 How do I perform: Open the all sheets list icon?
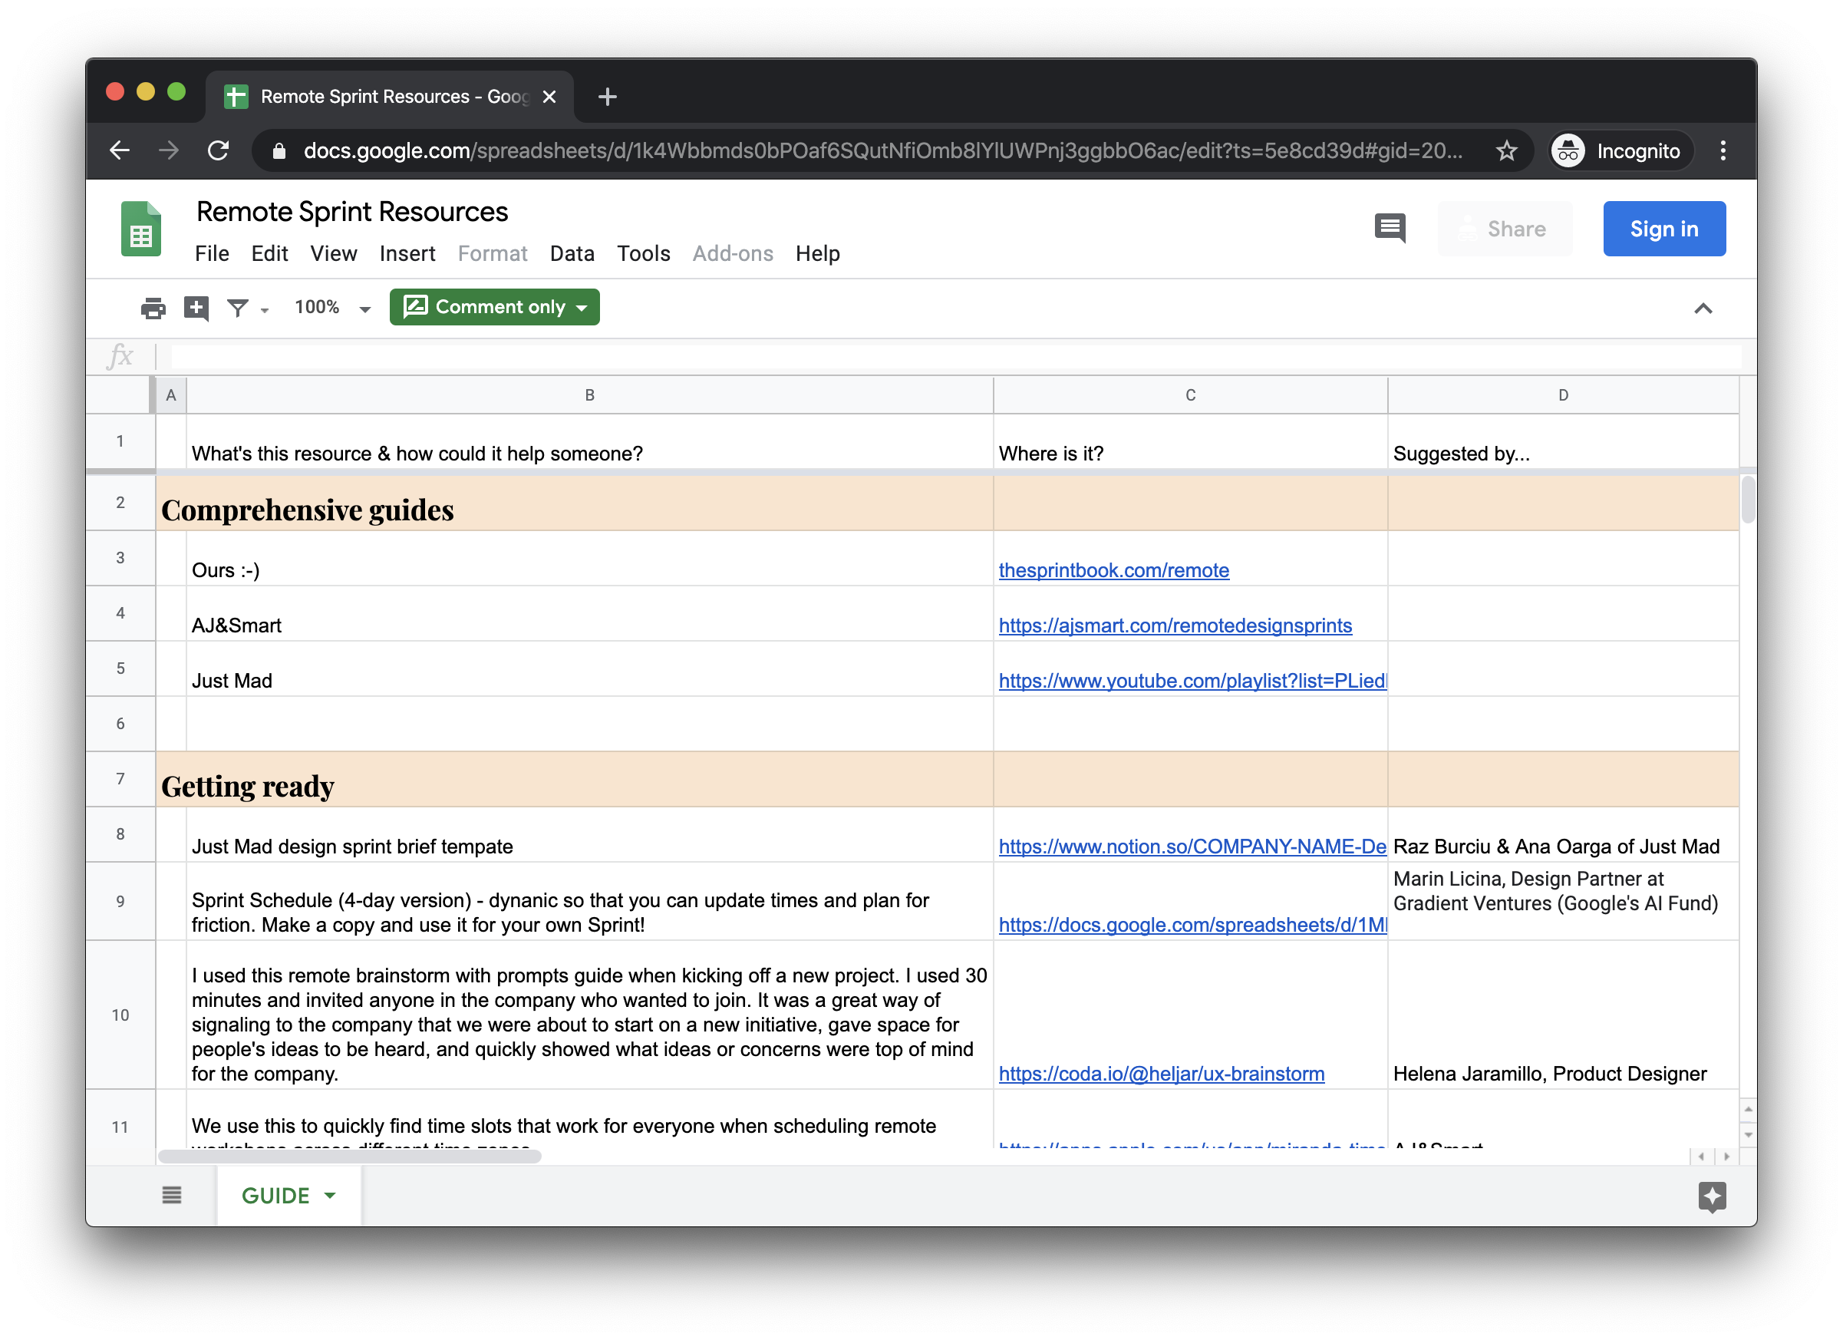(x=171, y=1196)
